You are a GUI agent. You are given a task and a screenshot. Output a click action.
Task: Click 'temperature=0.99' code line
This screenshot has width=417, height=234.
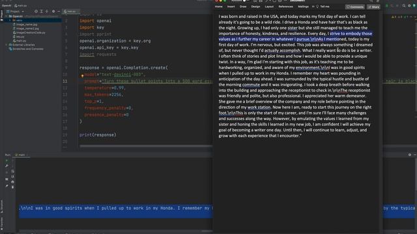(104, 88)
